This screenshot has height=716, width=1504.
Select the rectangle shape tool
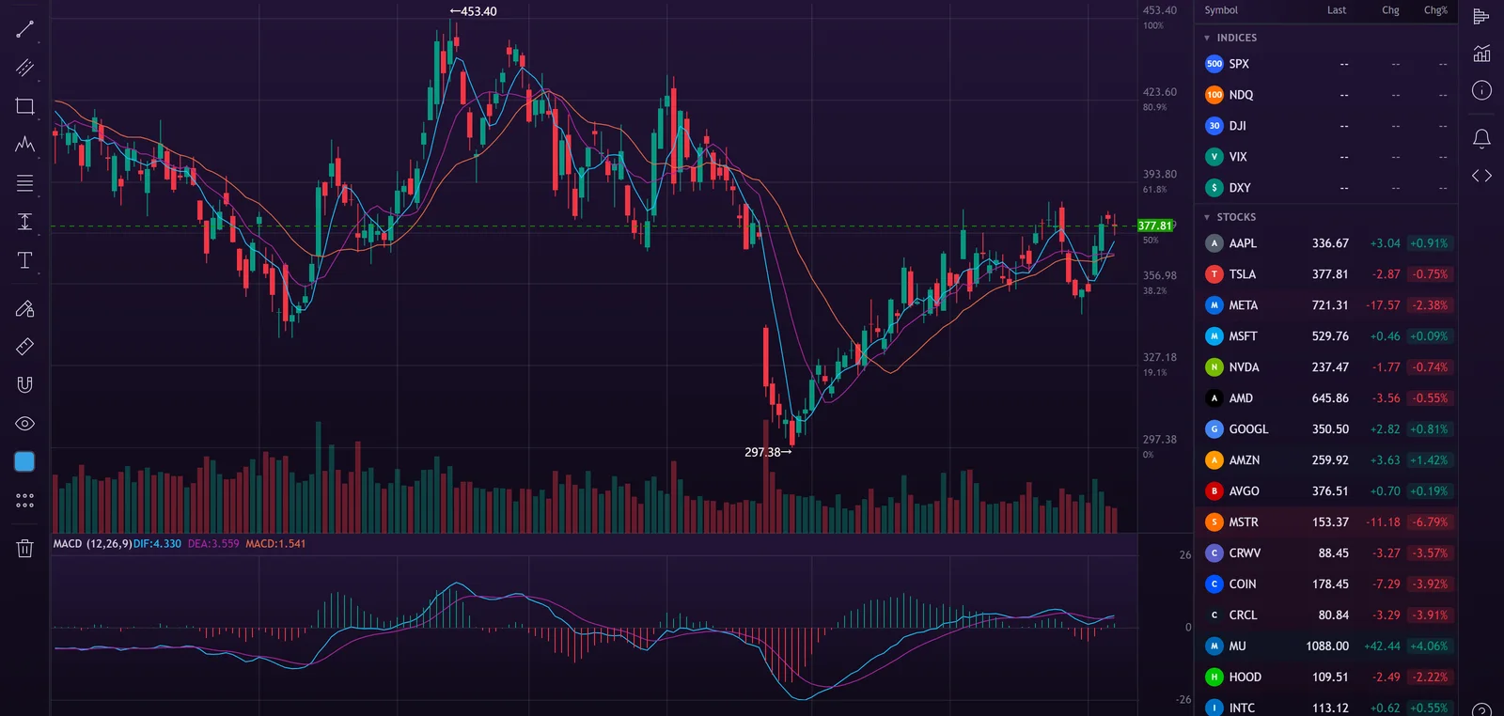[x=24, y=106]
